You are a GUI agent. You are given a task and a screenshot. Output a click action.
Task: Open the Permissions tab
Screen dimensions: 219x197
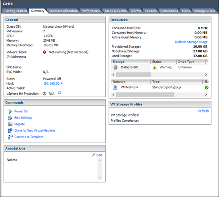pos(169,11)
